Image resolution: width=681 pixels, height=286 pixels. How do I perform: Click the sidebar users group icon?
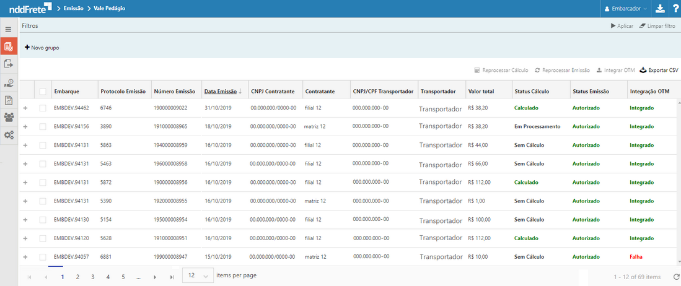9,117
